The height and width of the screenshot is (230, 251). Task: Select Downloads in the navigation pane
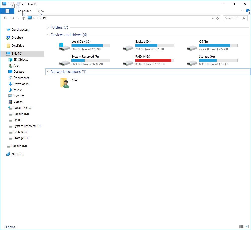point(21,84)
